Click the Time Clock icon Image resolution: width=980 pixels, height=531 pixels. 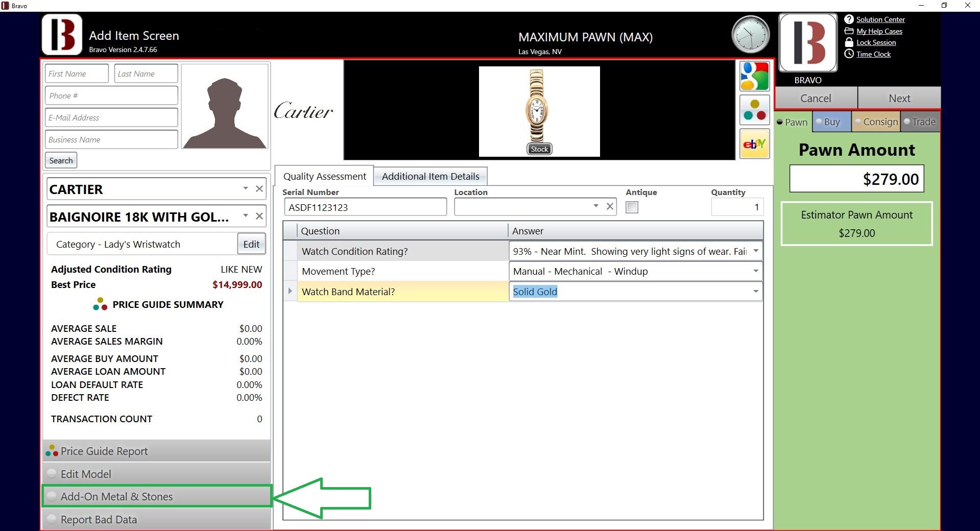[x=849, y=54]
